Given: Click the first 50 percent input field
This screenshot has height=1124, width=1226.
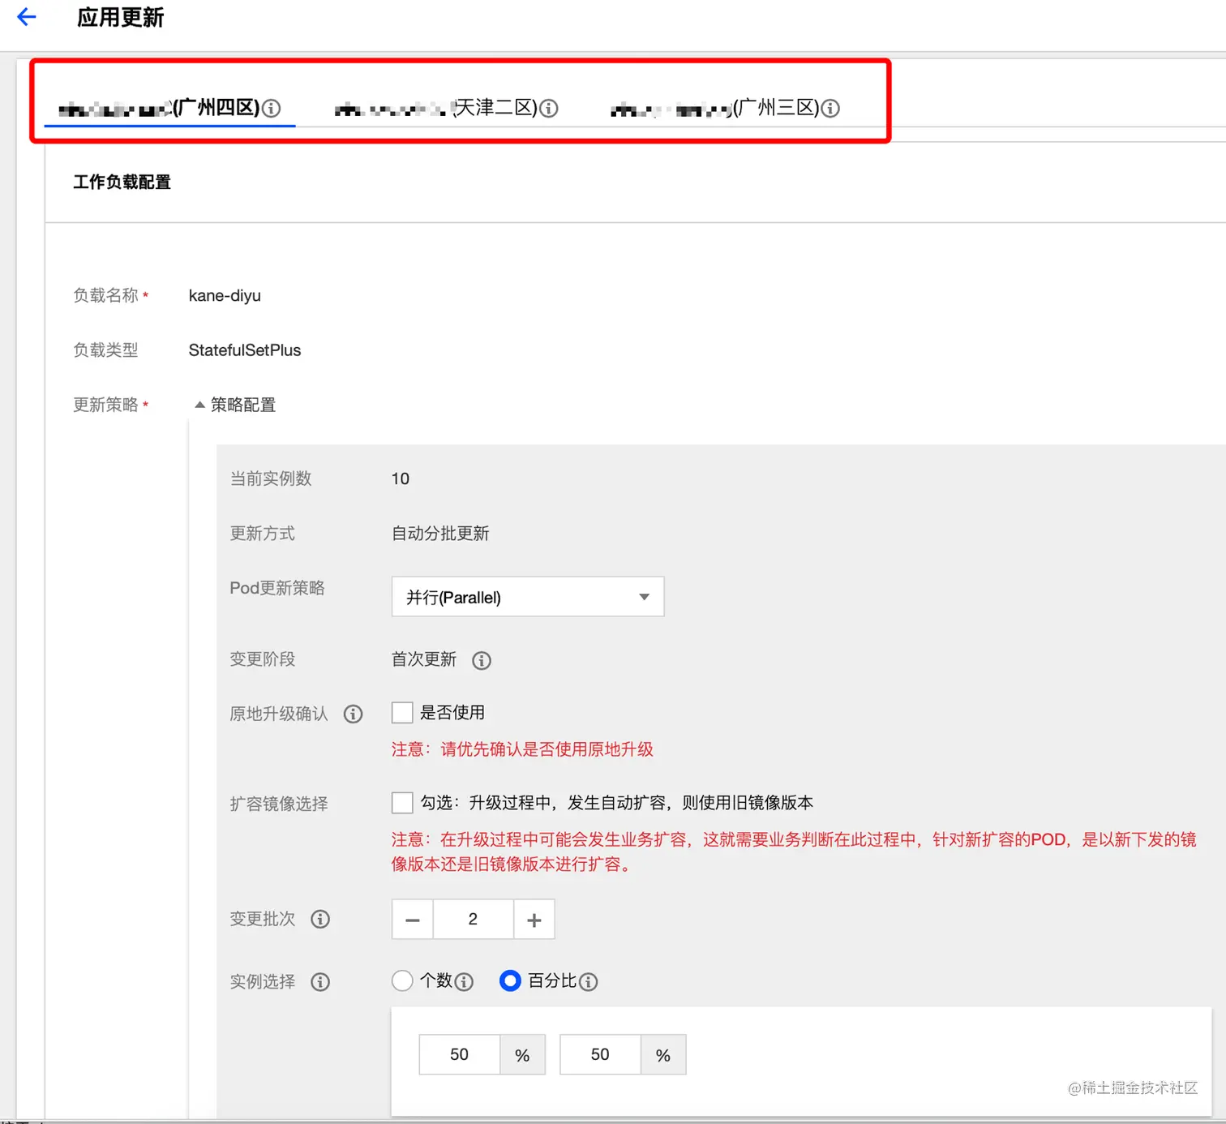Looking at the screenshot, I should [459, 1054].
